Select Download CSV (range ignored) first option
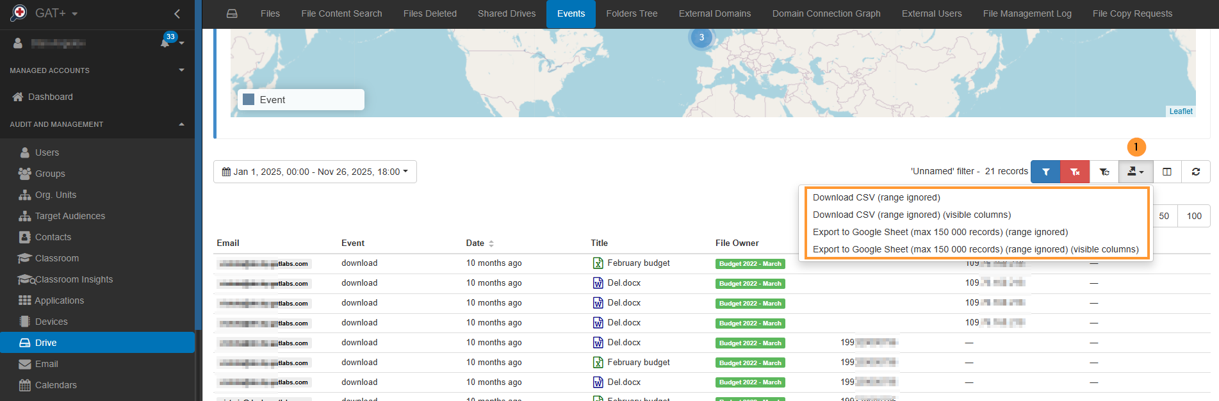Screen dimensions: 1219x401 coord(876,197)
